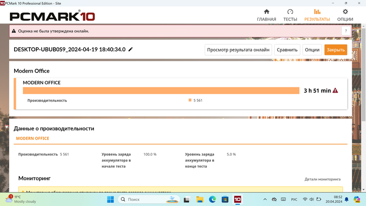Open the ОПЦИИ settings tab

coord(345,15)
